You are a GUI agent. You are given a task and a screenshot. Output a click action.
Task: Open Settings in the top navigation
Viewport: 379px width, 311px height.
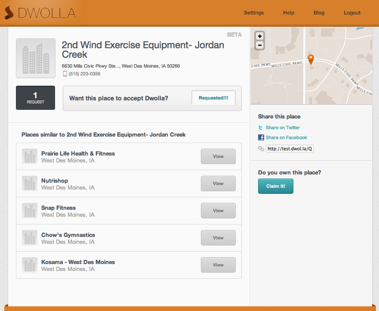pyautogui.click(x=254, y=13)
